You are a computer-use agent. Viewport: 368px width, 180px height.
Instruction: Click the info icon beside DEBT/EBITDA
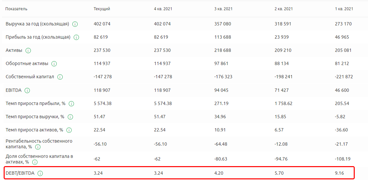click(40, 173)
